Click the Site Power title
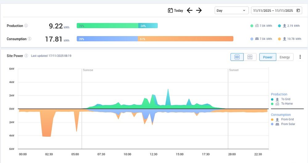308x163 pixels. (x=15, y=56)
